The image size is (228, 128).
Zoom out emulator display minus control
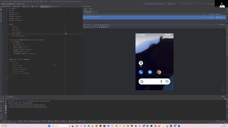coord(223,87)
